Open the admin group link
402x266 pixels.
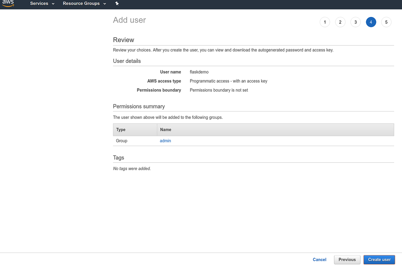click(165, 141)
